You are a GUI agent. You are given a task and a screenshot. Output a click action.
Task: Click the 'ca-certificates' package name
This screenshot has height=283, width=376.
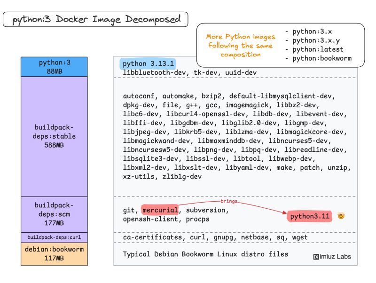coord(152,237)
